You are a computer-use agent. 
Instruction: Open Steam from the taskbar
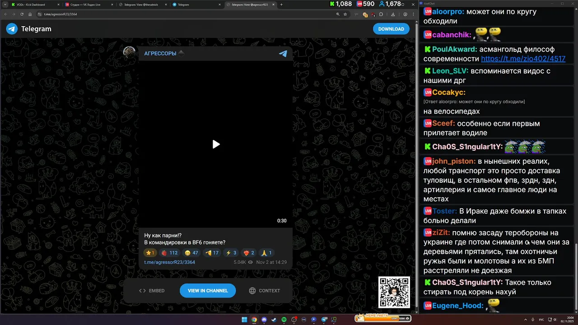(x=274, y=320)
